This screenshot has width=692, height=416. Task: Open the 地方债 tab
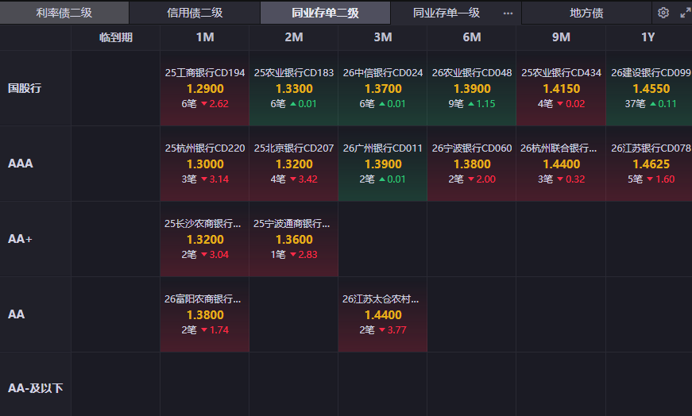(x=586, y=13)
